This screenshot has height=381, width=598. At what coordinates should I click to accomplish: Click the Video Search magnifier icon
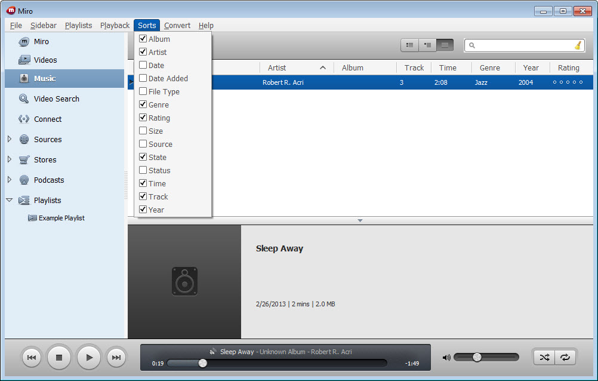click(24, 99)
